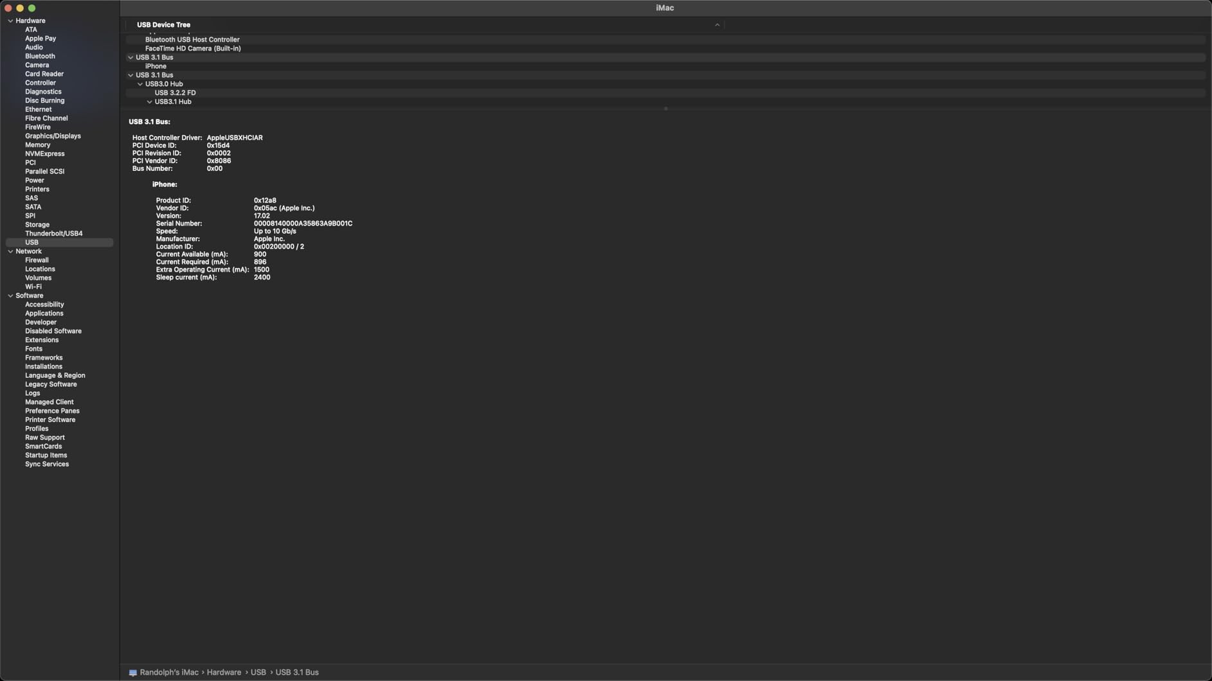Open the Applications list under Software
The height and width of the screenshot is (681, 1212).
(x=44, y=314)
